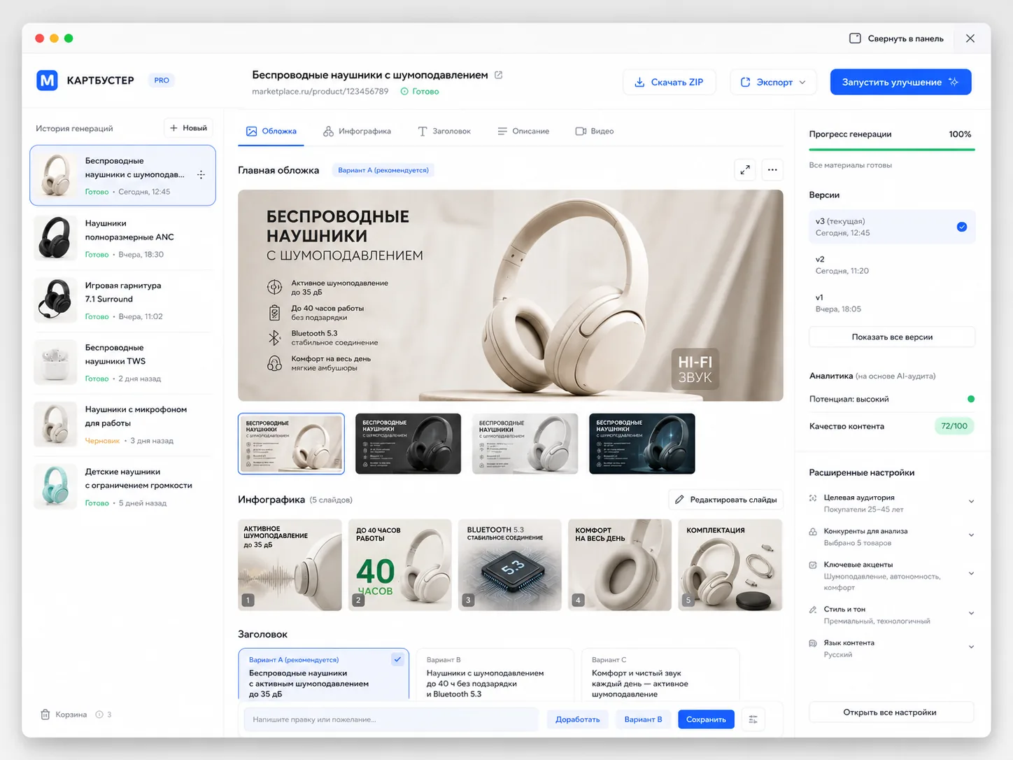Click Стиль и тон pen icon
The width and height of the screenshot is (1013, 760).
813,610
